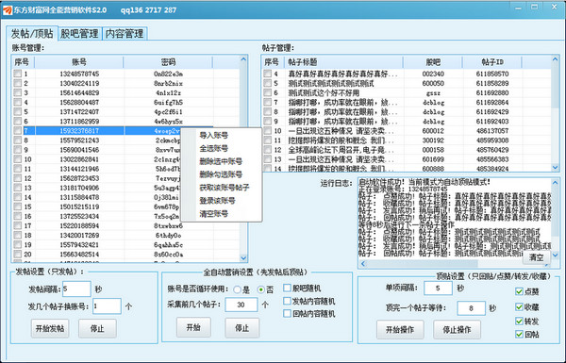The image size is (566, 363).
Task: Choose 全选账号 from context menu
Action: [x=214, y=148]
